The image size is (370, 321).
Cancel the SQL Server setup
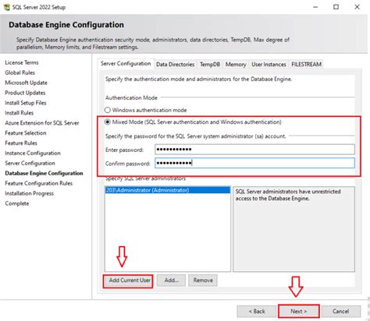[341, 311]
